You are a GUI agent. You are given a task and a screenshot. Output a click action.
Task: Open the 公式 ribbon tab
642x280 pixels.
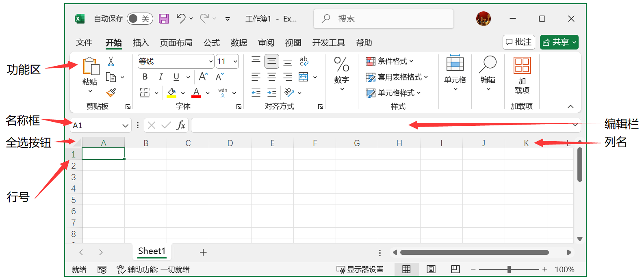coord(211,43)
